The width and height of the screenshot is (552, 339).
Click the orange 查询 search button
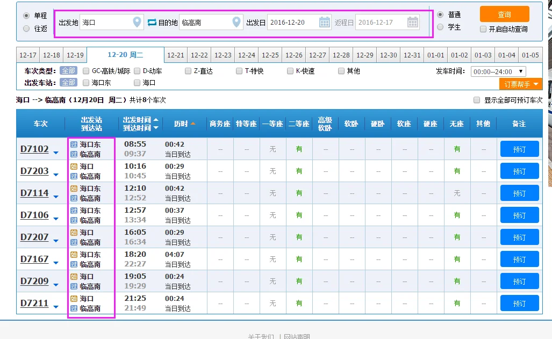point(504,15)
